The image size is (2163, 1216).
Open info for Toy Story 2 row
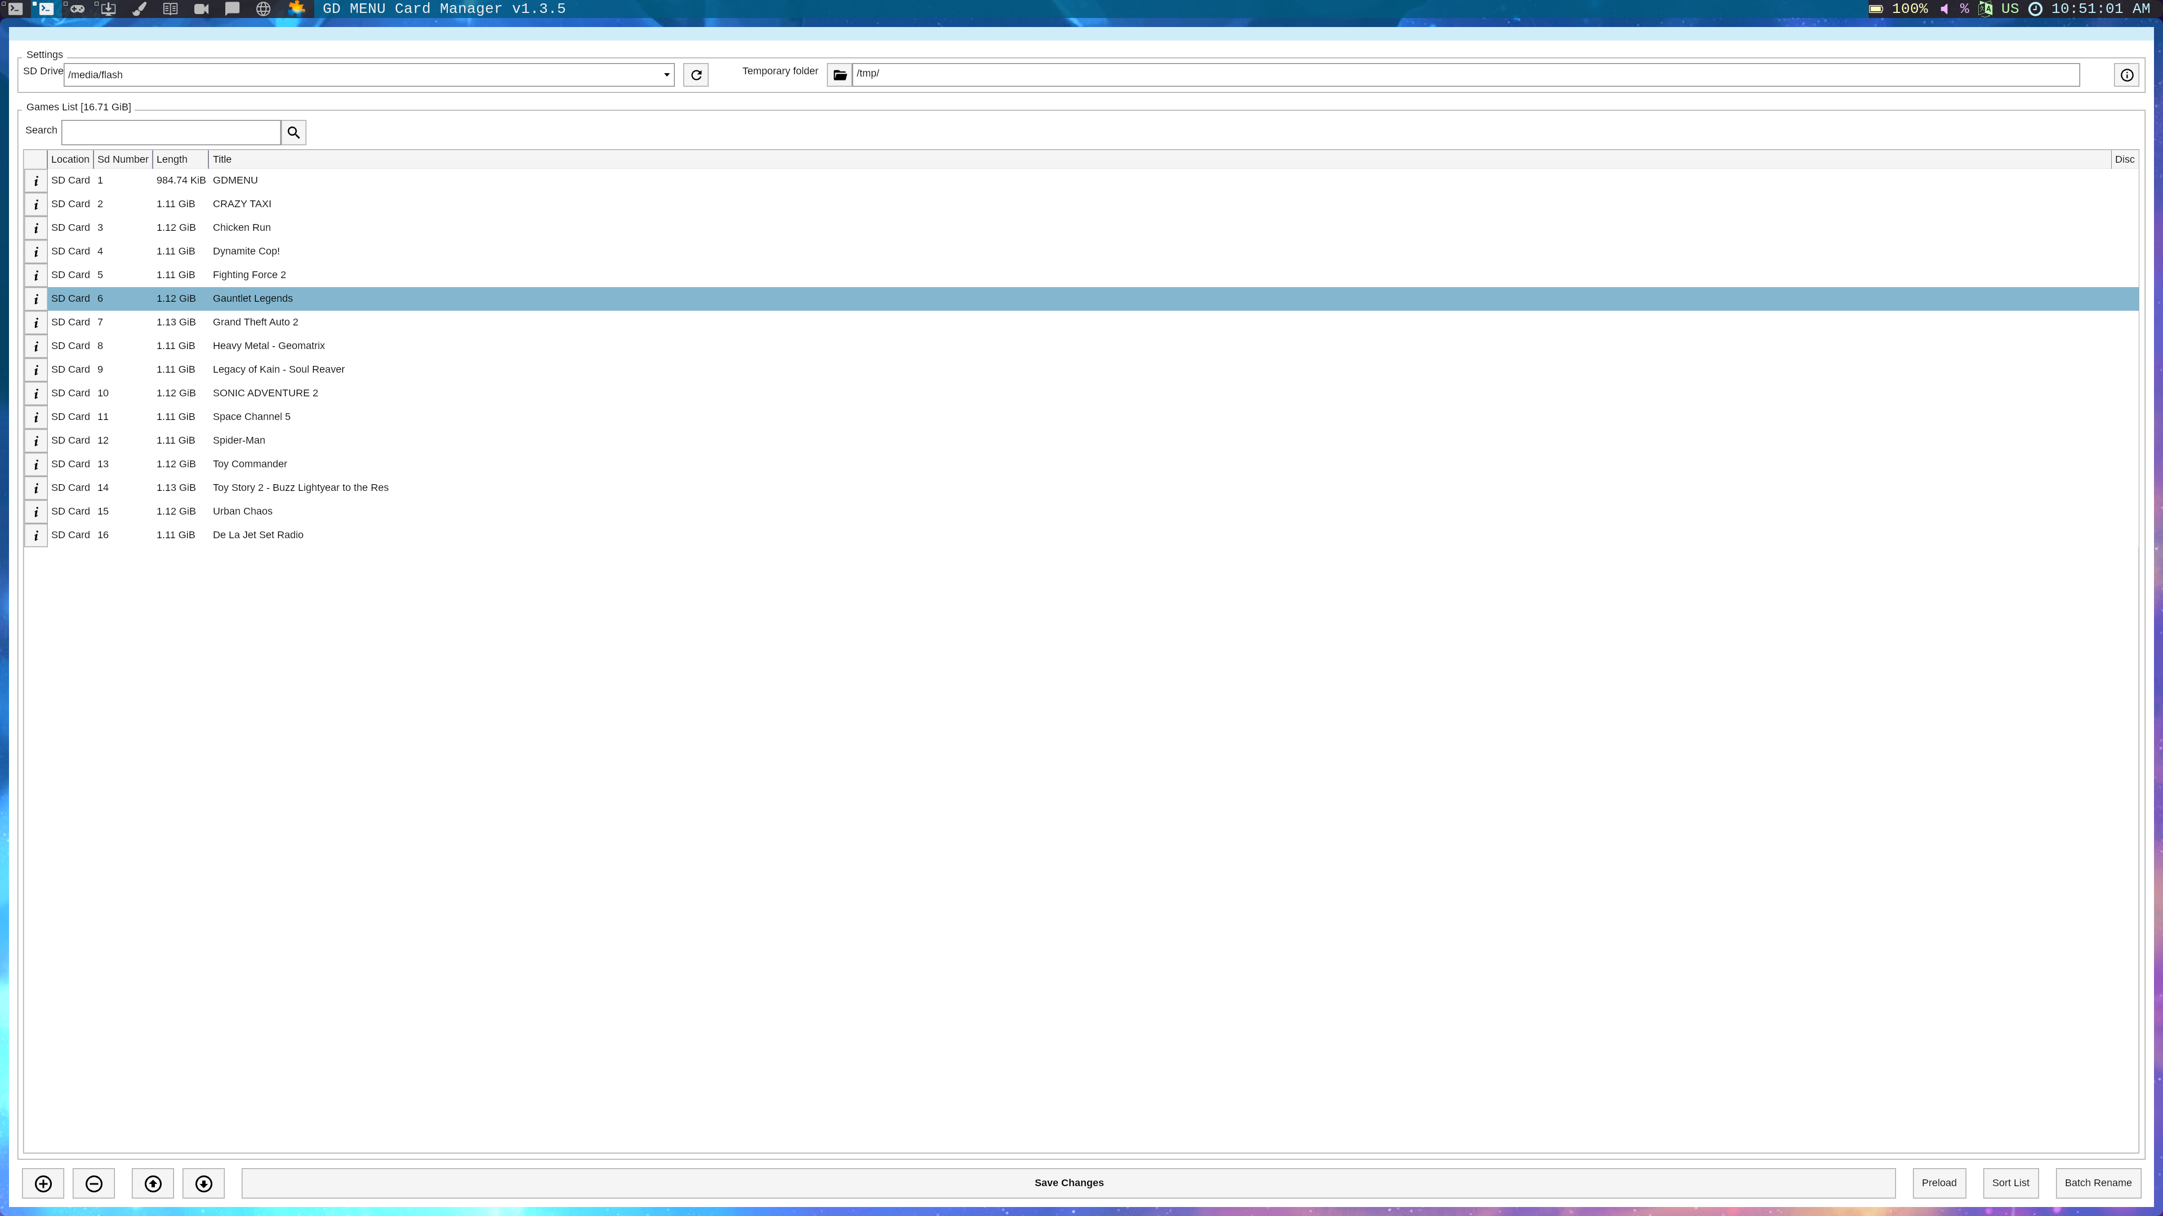tap(36, 488)
